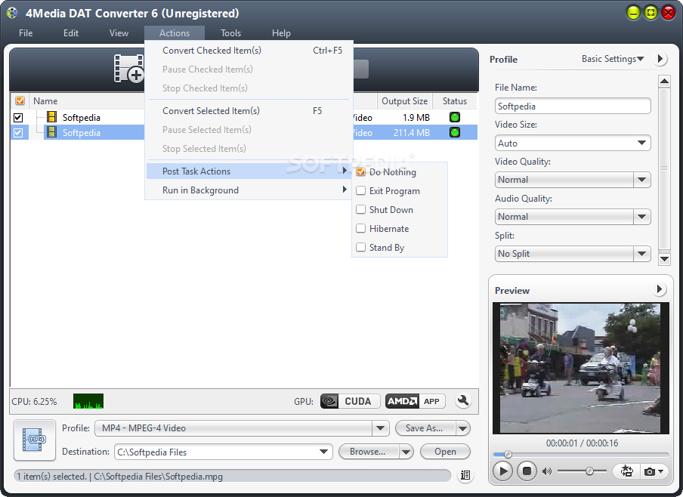Expand the Preview panel arrow button
This screenshot has width=683, height=497.
(x=660, y=289)
